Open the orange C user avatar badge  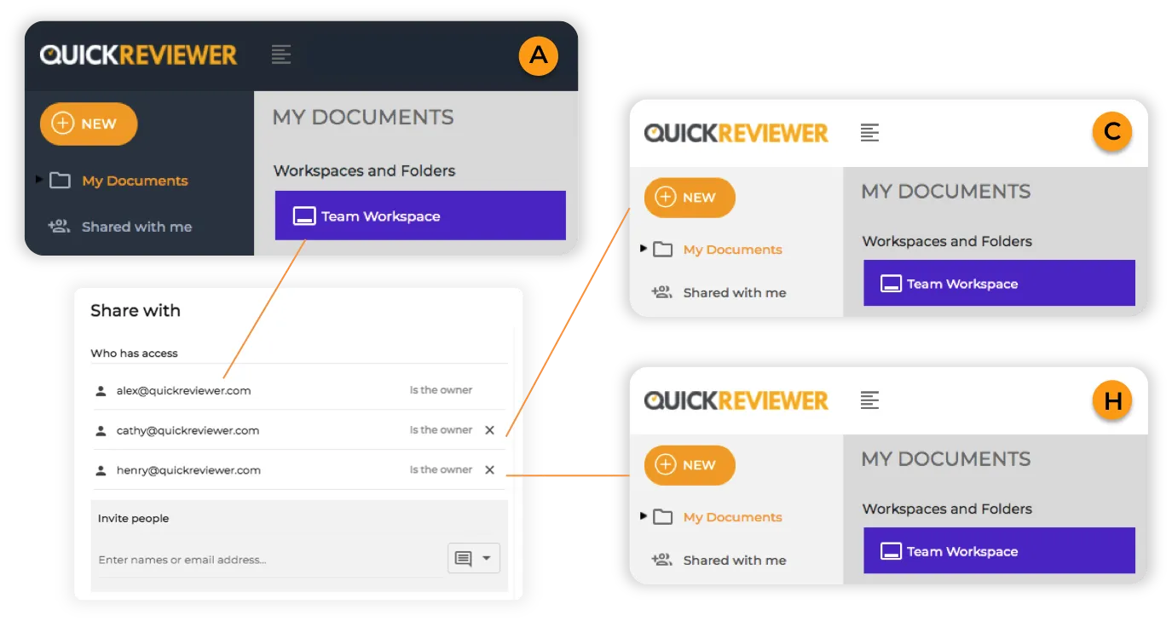(1111, 132)
